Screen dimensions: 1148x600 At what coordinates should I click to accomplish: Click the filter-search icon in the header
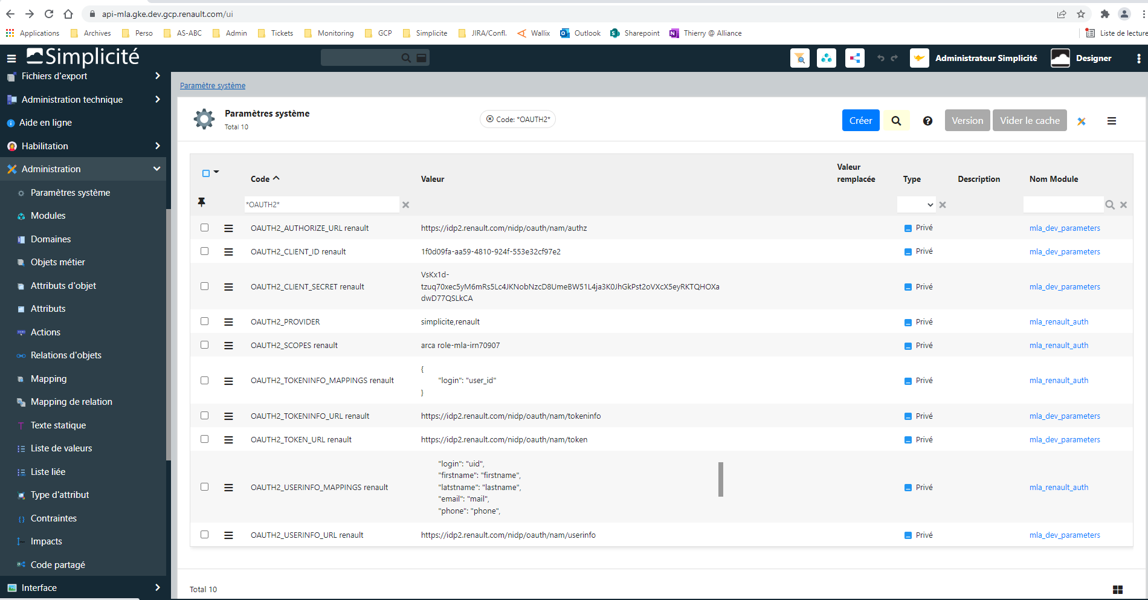click(800, 58)
